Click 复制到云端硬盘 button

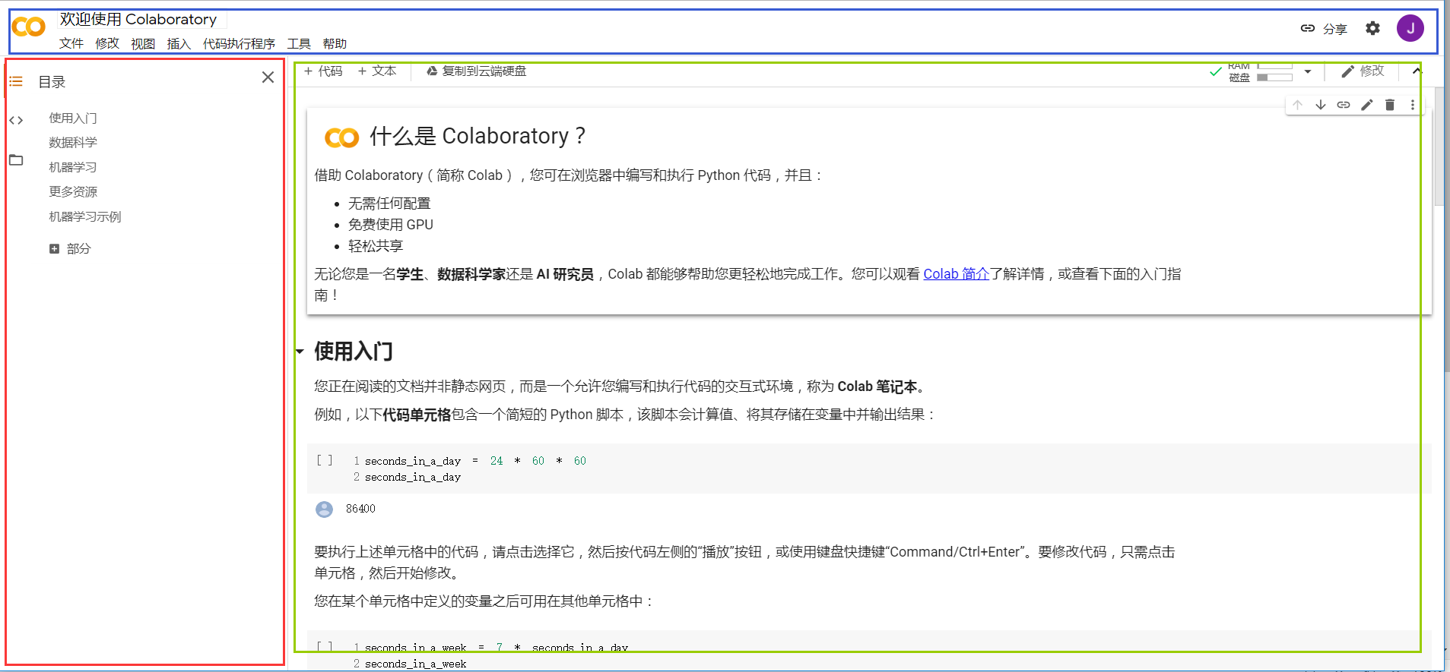tap(476, 71)
